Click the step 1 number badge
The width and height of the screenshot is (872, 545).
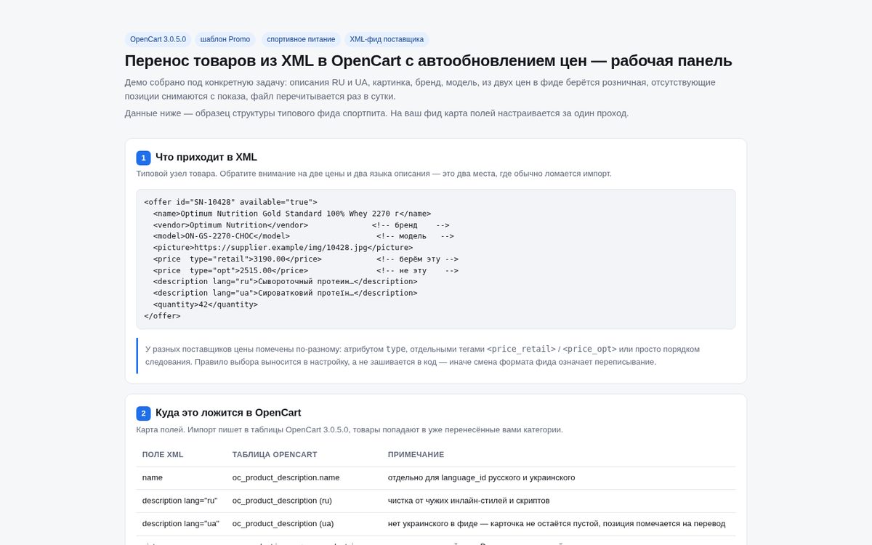(143, 158)
